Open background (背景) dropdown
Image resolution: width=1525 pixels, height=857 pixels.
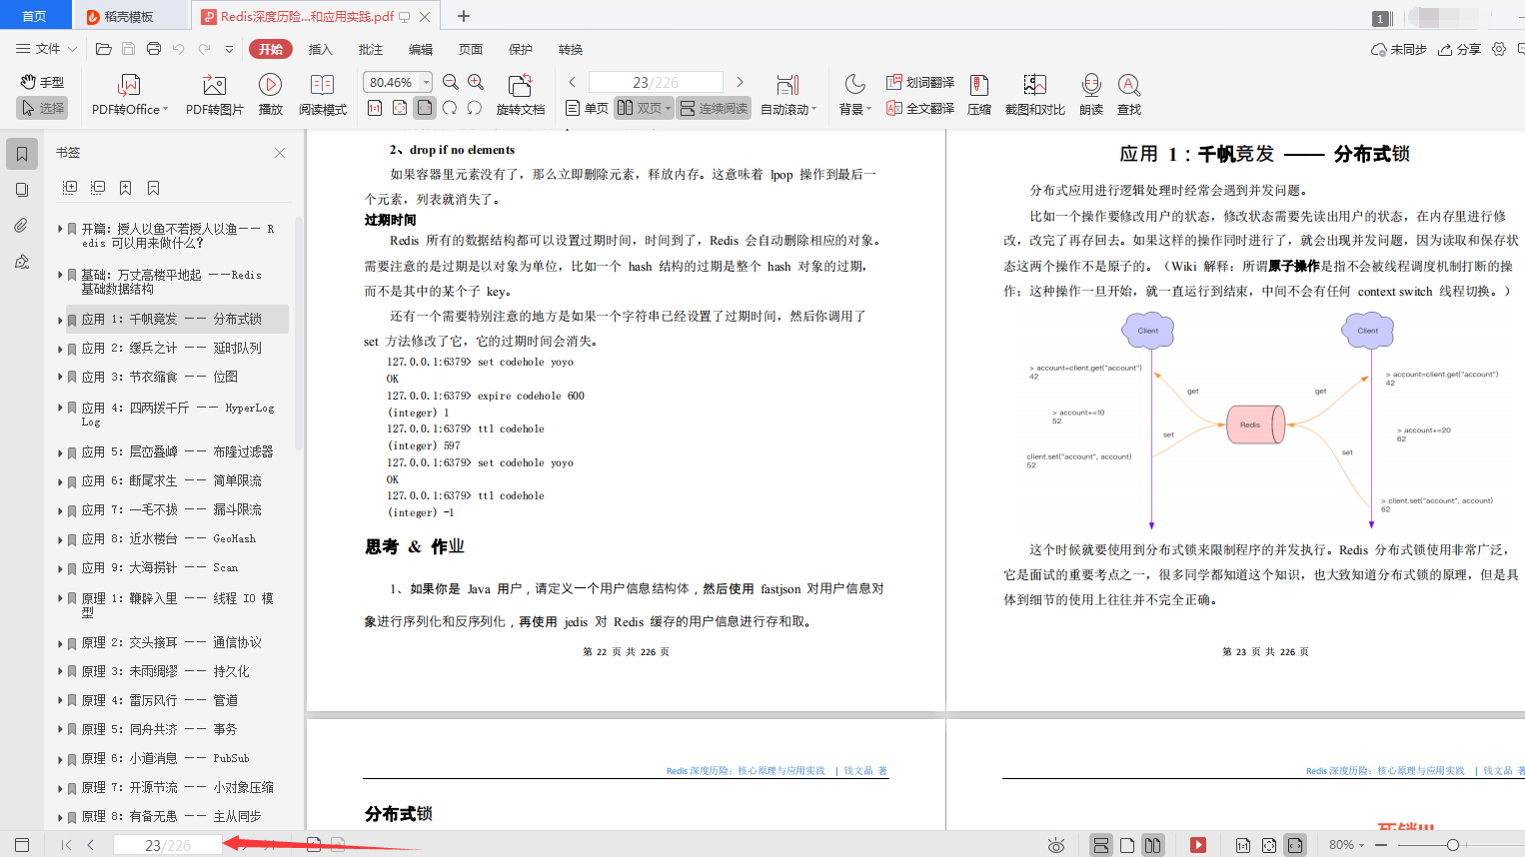click(854, 95)
